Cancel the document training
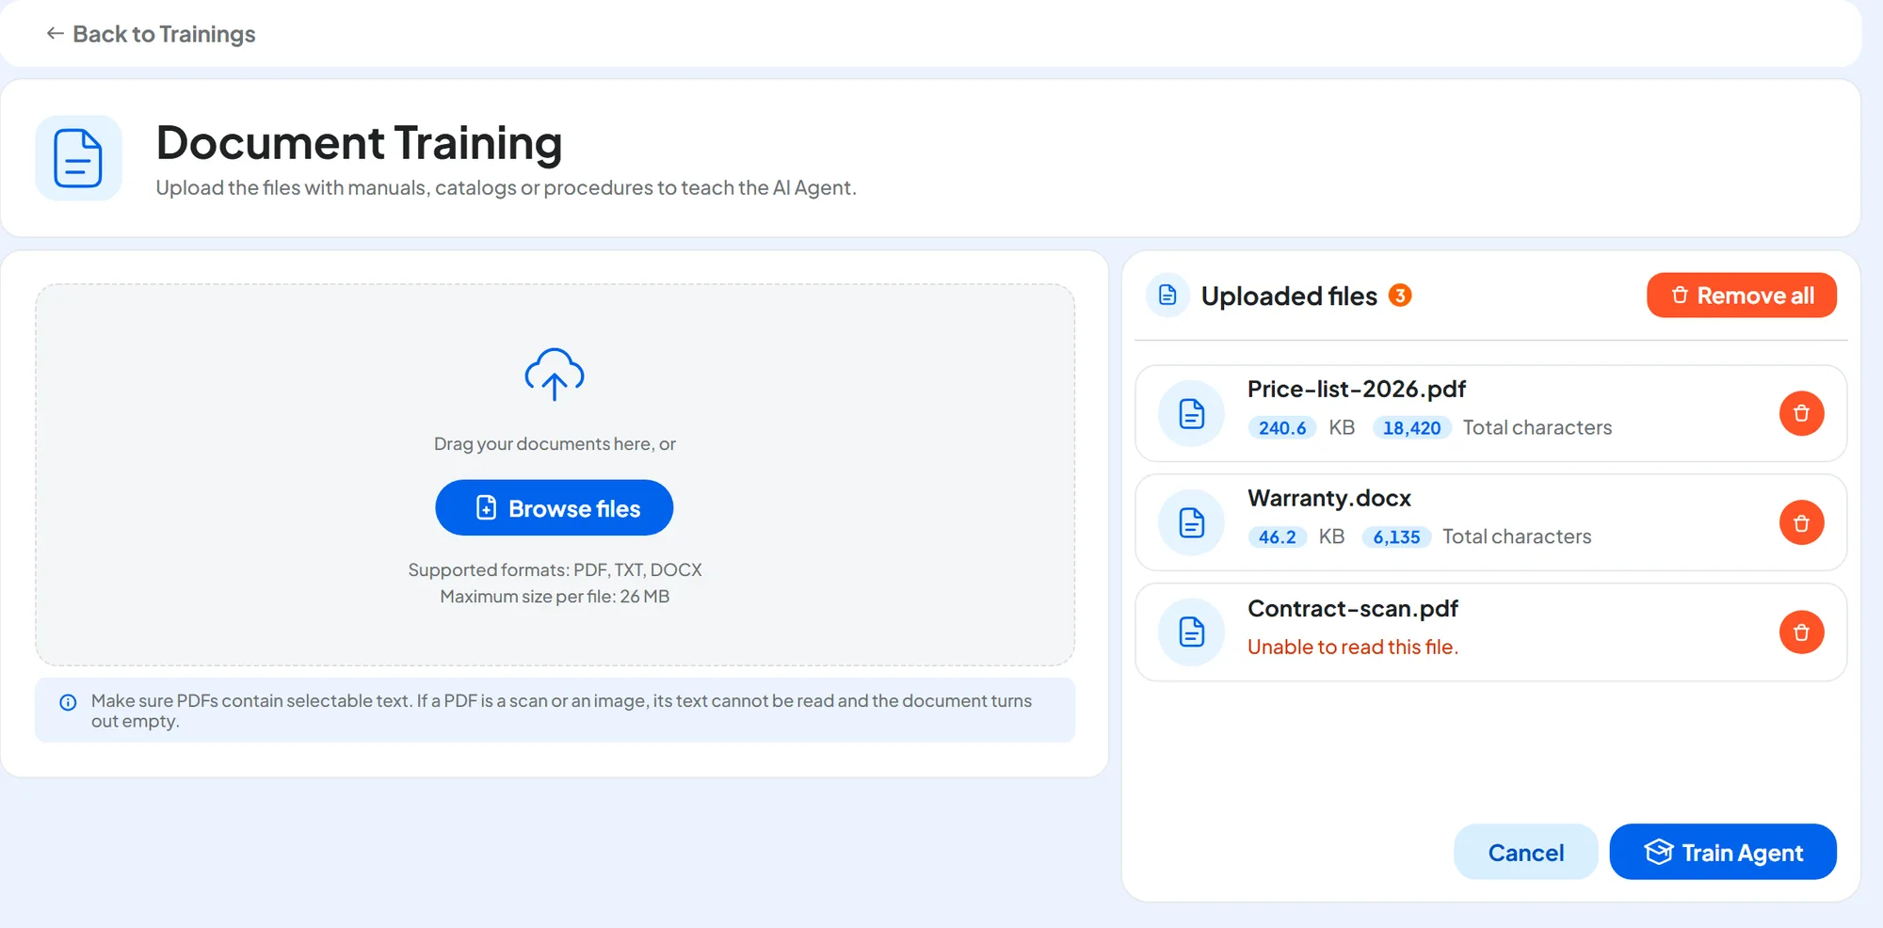The height and width of the screenshot is (928, 1883). click(1525, 852)
